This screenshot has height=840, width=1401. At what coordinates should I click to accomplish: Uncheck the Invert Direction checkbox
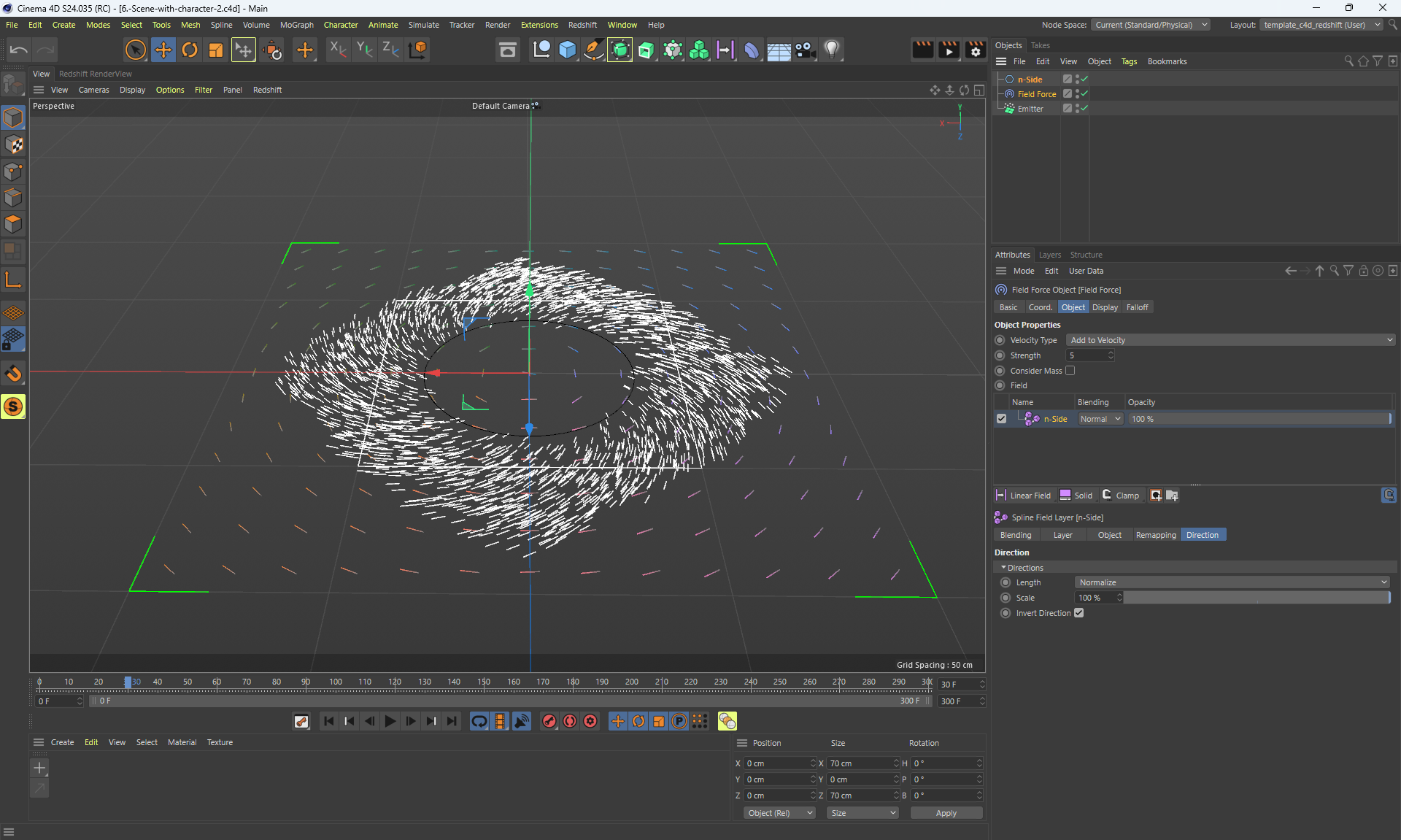(x=1078, y=613)
